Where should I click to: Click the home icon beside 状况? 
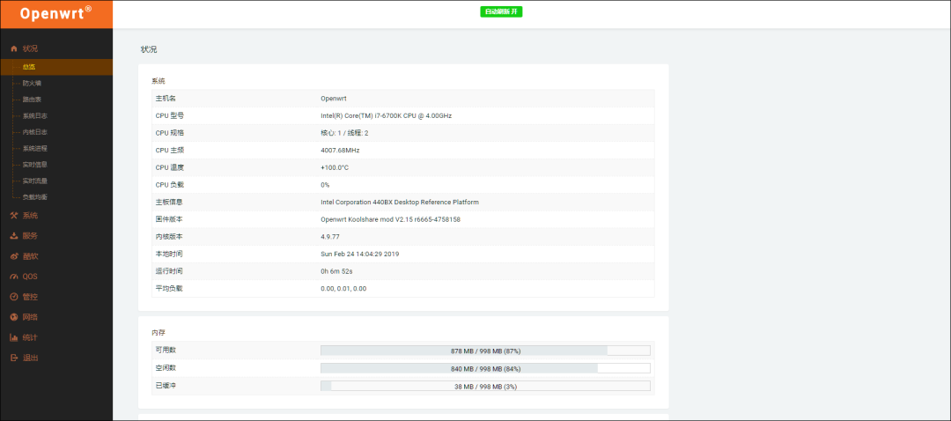coord(13,48)
